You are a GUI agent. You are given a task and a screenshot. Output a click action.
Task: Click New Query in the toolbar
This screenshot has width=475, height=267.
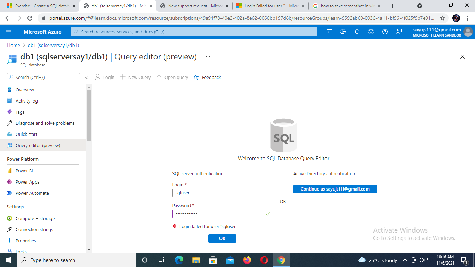click(x=135, y=77)
